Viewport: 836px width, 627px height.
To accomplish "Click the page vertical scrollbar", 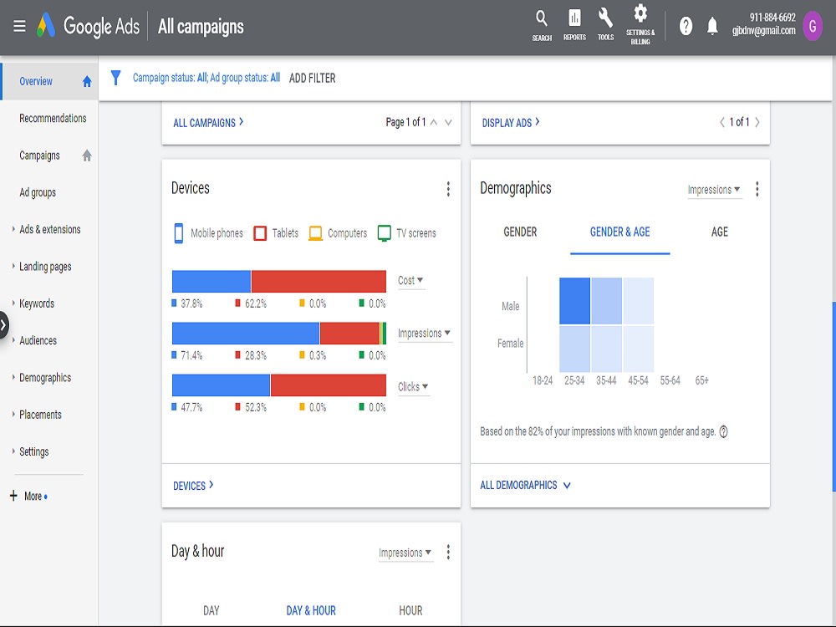I will [833, 396].
